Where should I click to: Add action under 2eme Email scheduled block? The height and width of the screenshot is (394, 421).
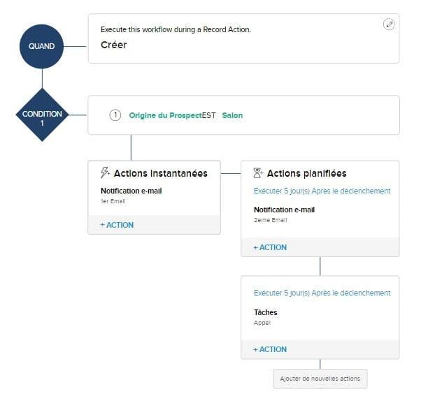click(270, 247)
